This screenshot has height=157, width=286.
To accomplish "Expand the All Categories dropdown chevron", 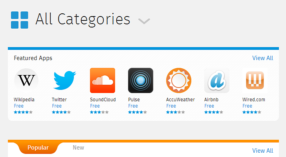I will [x=144, y=21].
